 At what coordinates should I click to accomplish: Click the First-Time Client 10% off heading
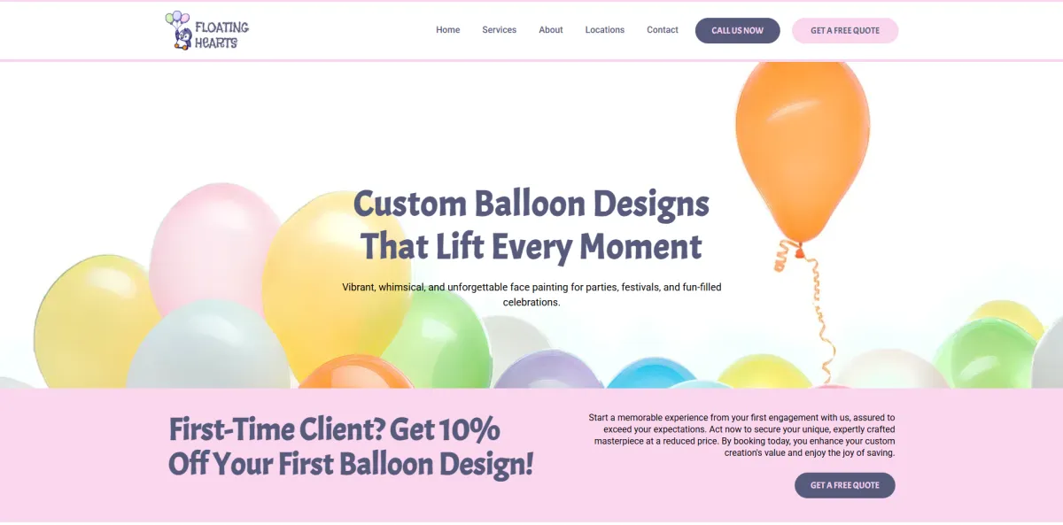coord(351,446)
